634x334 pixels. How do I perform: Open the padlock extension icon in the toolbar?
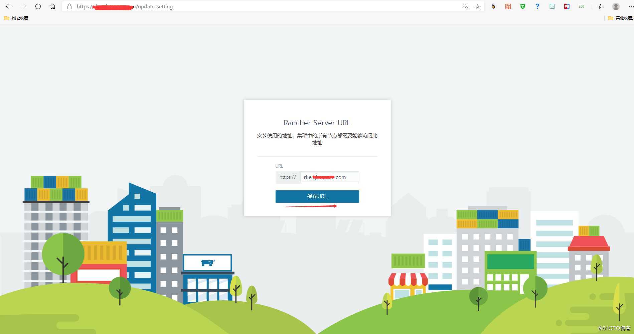click(x=493, y=6)
